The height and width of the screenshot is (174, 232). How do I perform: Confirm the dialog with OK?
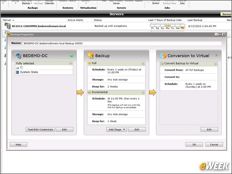tap(194, 145)
